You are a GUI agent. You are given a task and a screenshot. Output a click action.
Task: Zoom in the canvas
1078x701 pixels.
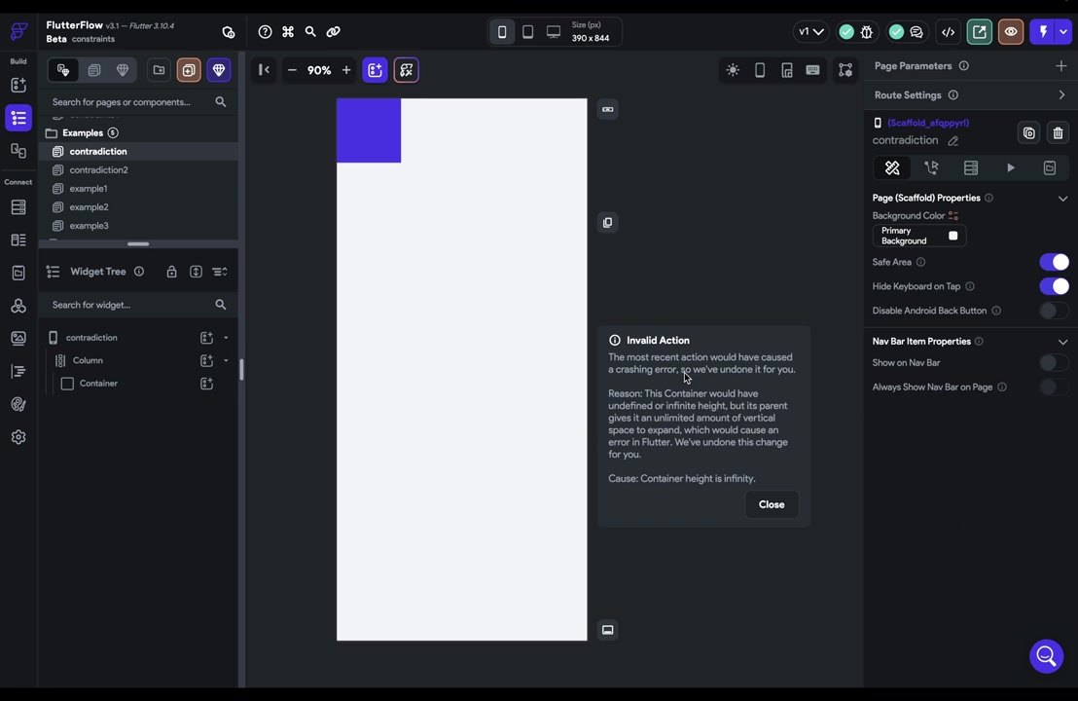point(346,70)
